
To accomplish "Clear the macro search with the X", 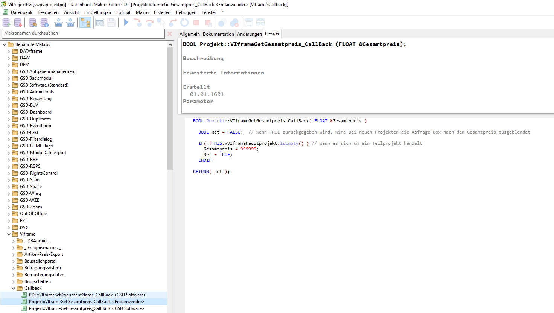I will [x=170, y=34].
